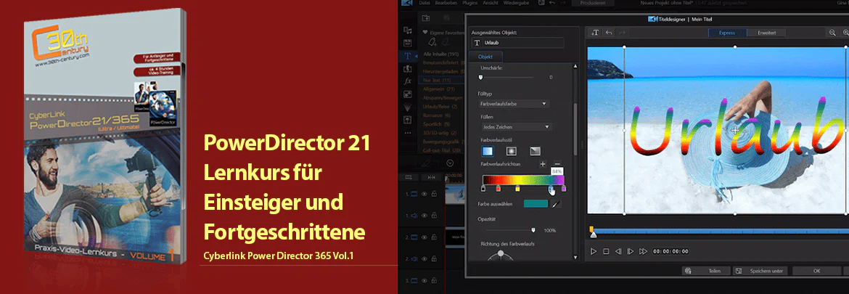Click the teal Farbe auswählen swatch

click(536, 204)
